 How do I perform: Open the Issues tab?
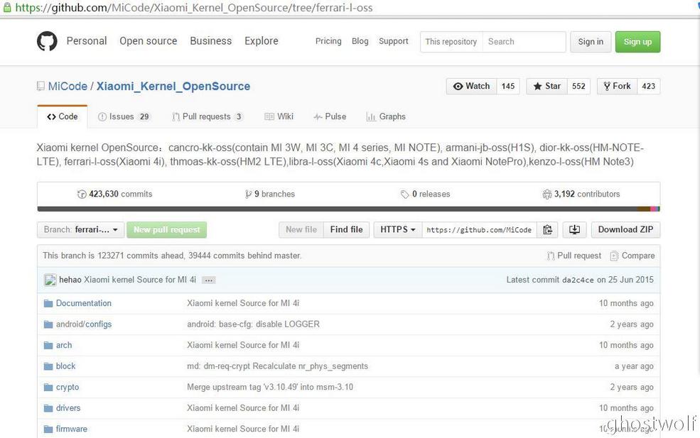124,116
